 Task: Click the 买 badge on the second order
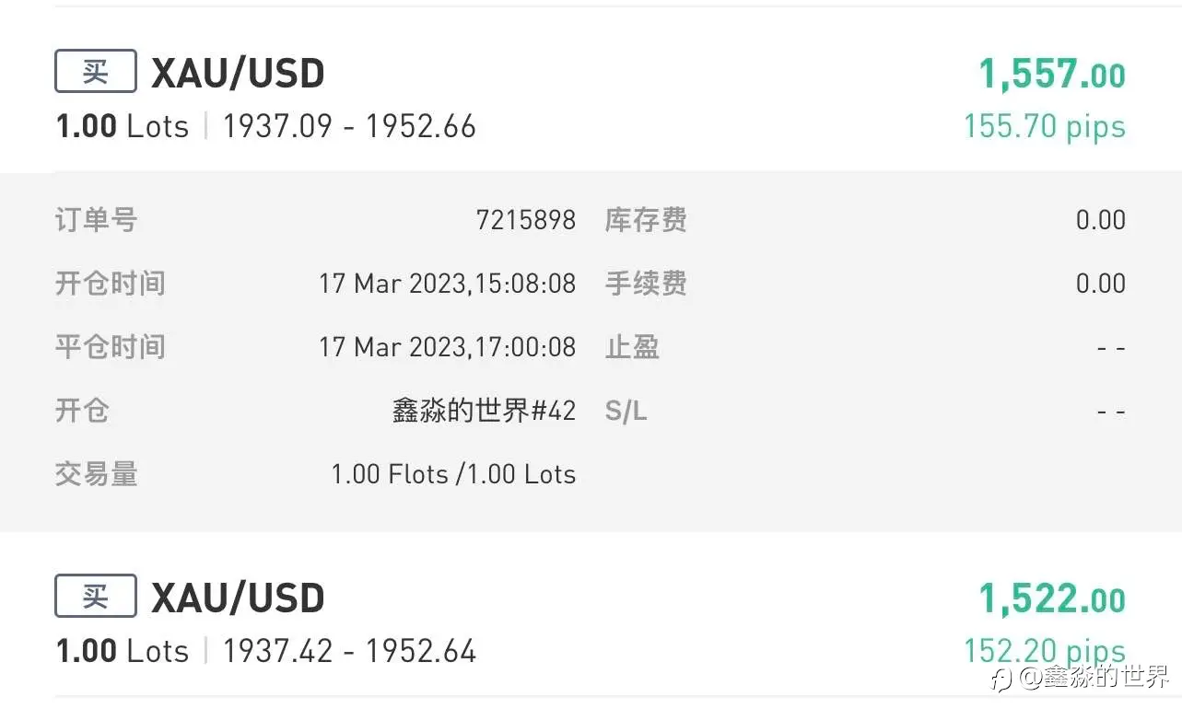coord(96,597)
